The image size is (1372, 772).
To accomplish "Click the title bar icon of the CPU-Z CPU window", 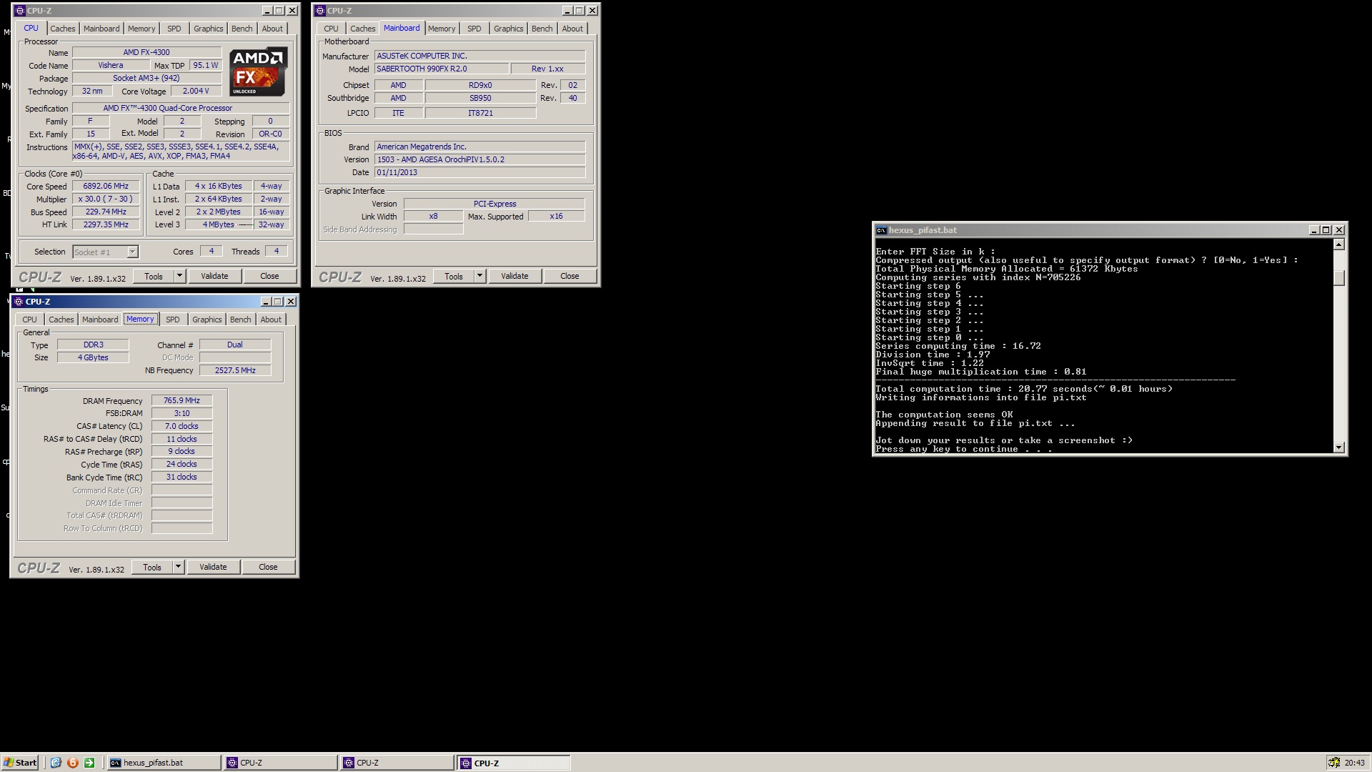I will click(x=20, y=11).
